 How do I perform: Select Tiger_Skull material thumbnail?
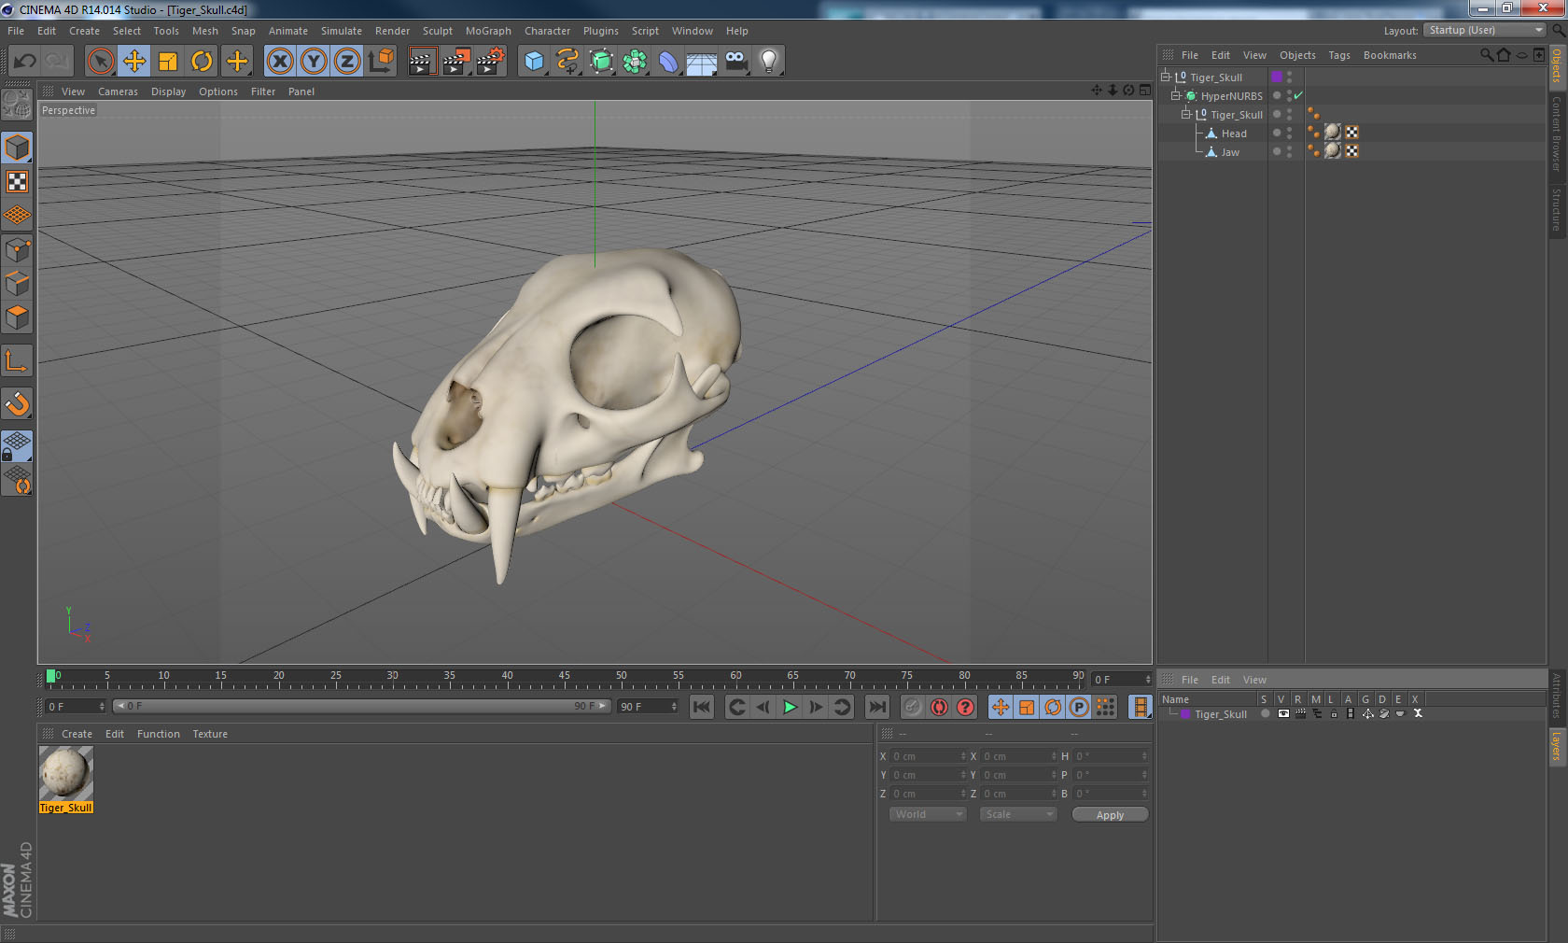(x=65, y=773)
